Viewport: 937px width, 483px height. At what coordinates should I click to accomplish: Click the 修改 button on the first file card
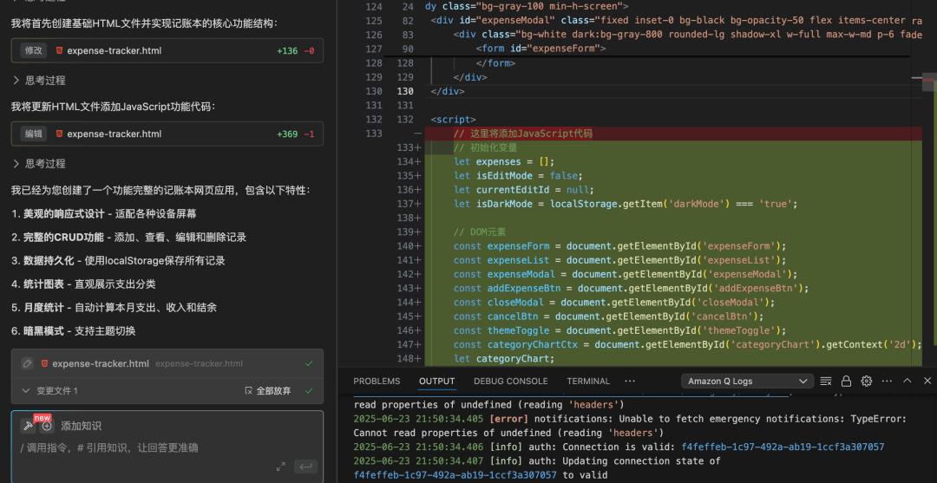coord(34,51)
